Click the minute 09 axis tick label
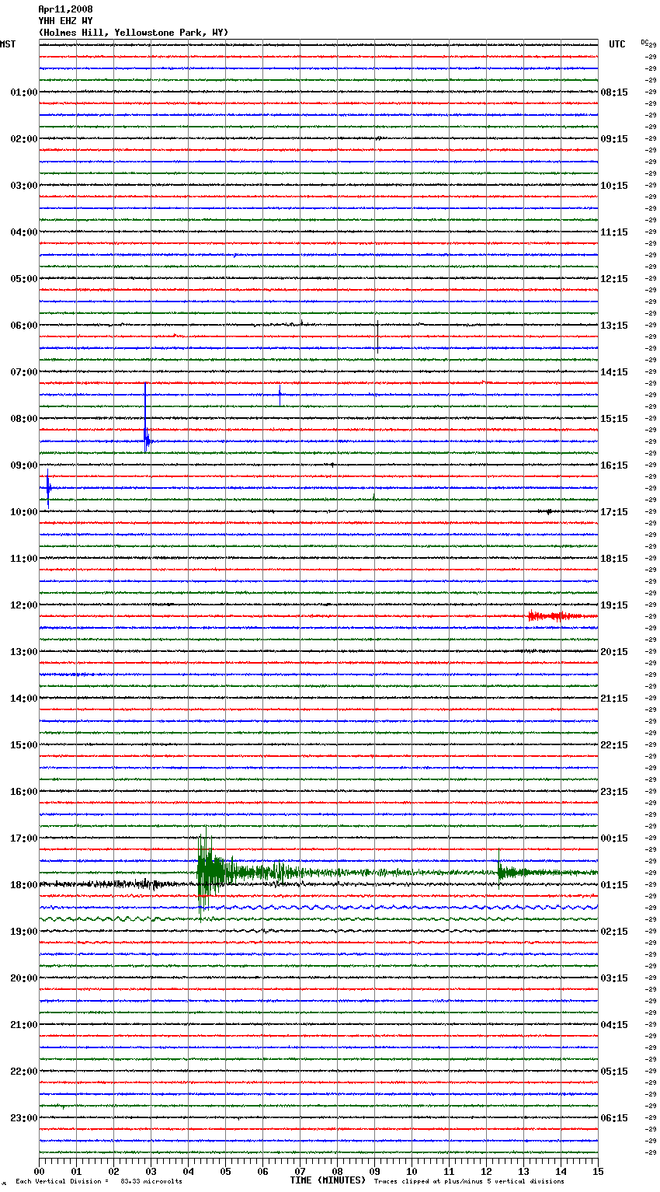Image resolution: width=660 pixels, height=1192 pixels. 374,1172
